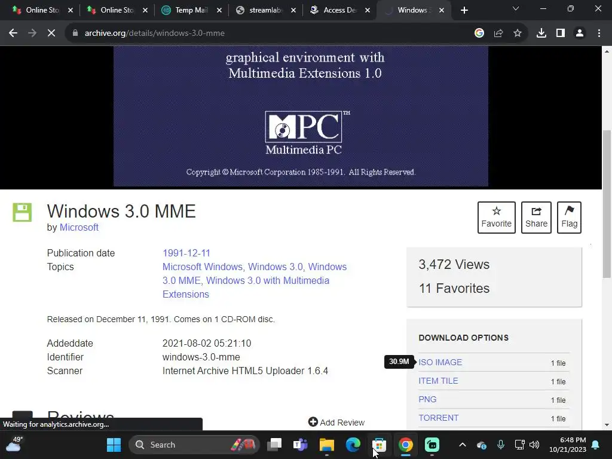Open the Microsoft creator link
The height and width of the screenshot is (459, 612).
point(79,228)
